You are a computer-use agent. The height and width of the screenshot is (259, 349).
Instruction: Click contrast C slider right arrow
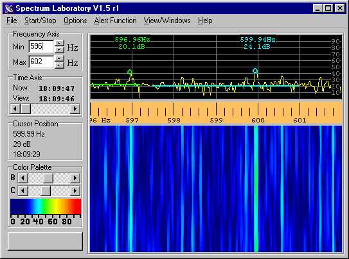[75, 190]
